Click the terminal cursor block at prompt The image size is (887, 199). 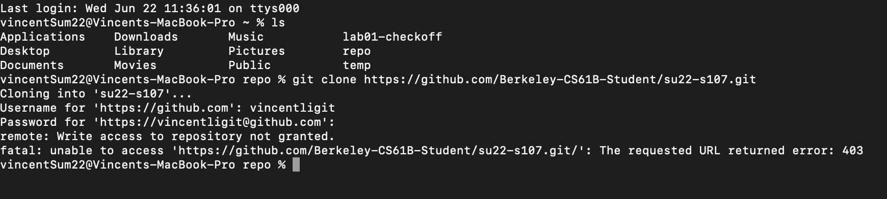296,165
